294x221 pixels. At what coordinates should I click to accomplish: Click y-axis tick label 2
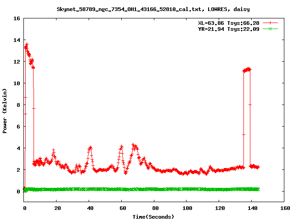pos(18,170)
